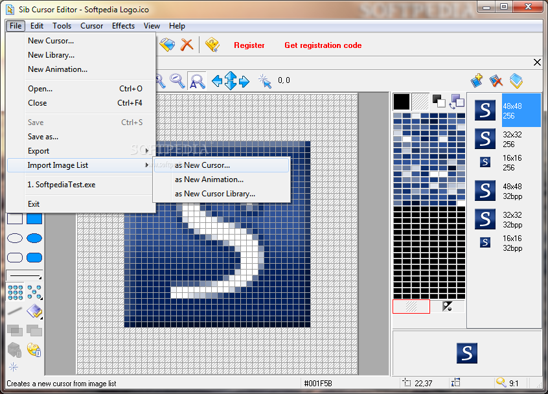Screen dimensions: 548x394
Task: Click the red-outlined transparent color box
Action: [411, 307]
